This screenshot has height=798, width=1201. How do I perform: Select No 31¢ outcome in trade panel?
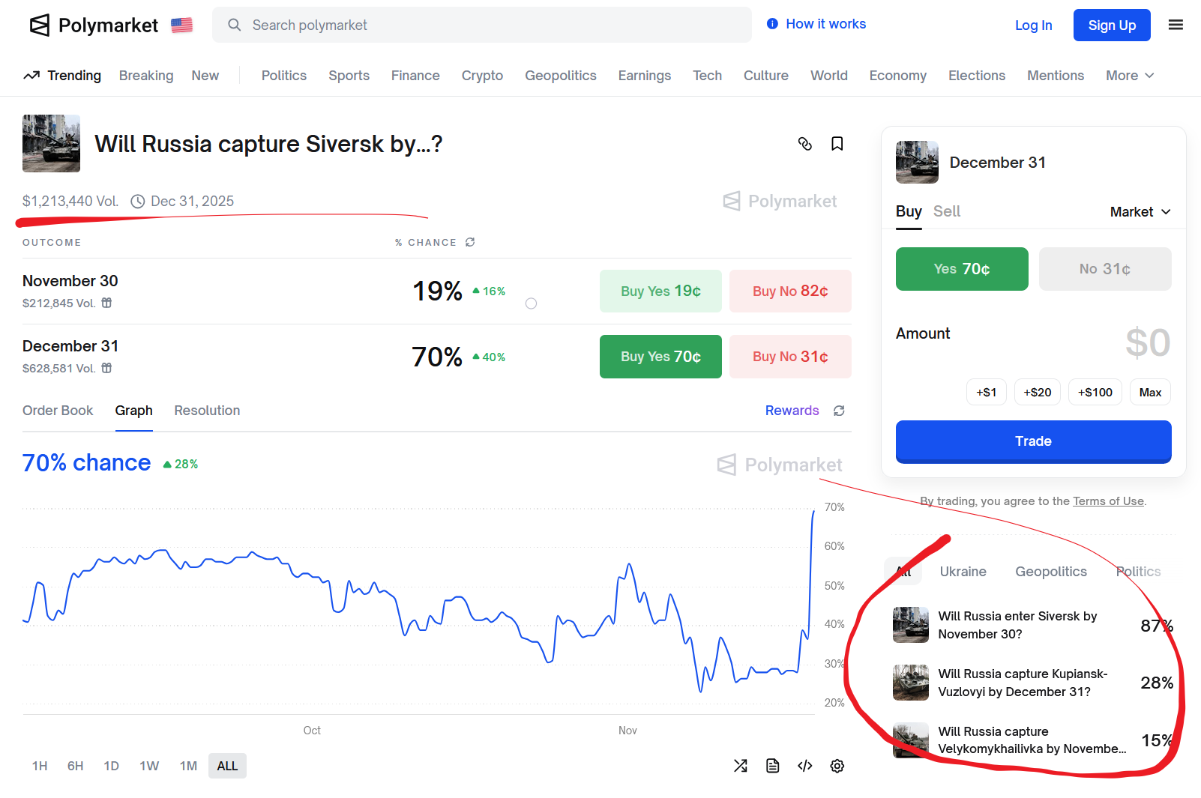pos(1105,269)
